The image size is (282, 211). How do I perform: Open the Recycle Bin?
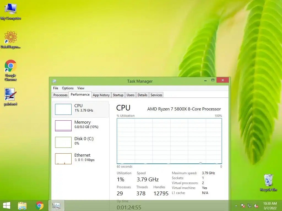point(268,182)
